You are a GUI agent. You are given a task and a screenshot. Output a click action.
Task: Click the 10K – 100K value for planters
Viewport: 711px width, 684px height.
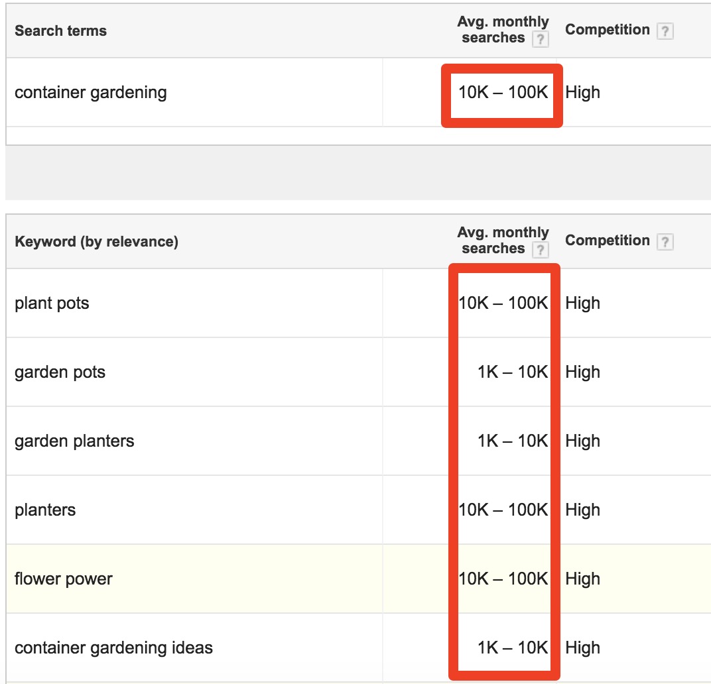tap(501, 510)
